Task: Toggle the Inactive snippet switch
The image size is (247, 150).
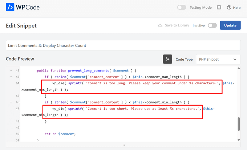Action: pos(212,25)
